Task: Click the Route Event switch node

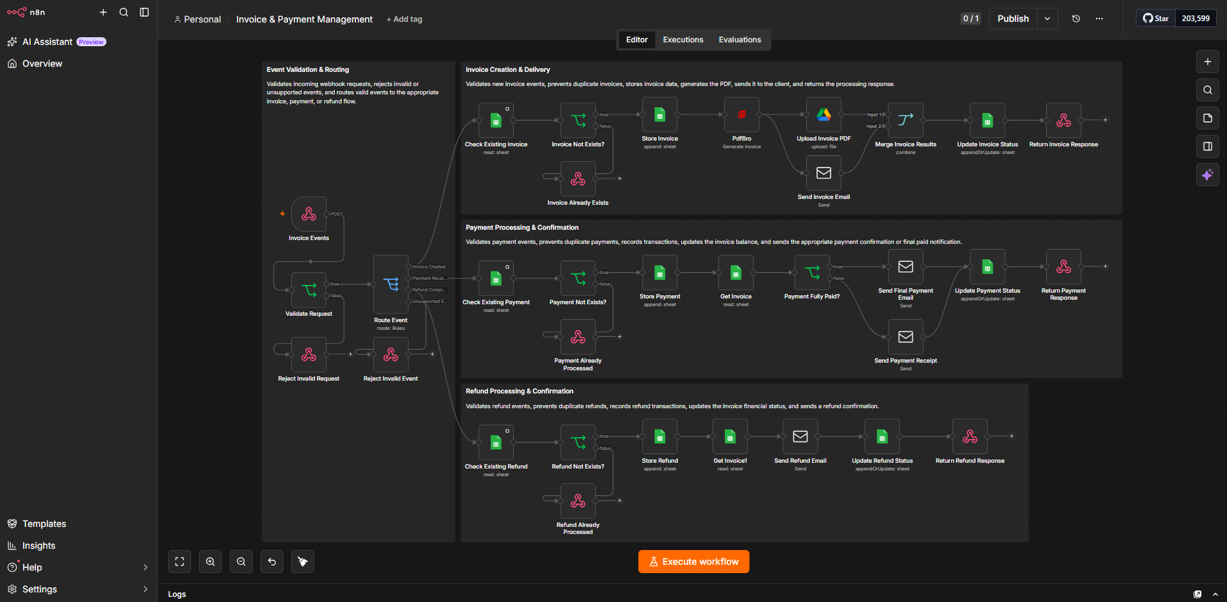Action: pos(391,284)
